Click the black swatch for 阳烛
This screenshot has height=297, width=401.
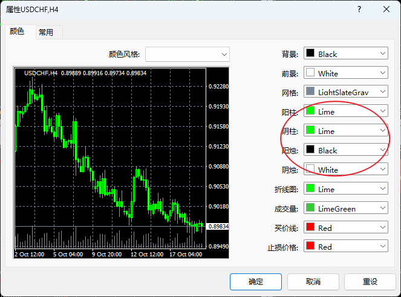click(310, 149)
